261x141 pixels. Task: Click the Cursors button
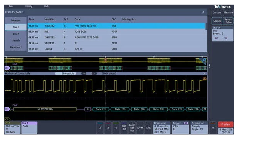click(x=217, y=13)
